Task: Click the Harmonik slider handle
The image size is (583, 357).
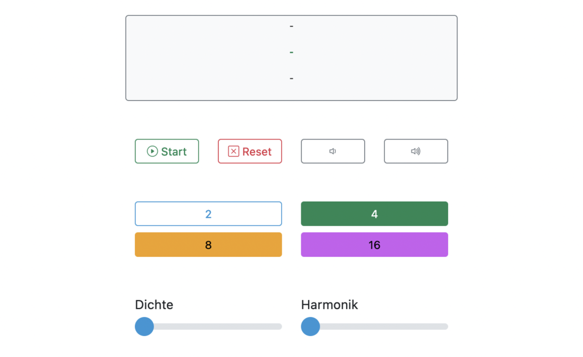Action: point(310,326)
